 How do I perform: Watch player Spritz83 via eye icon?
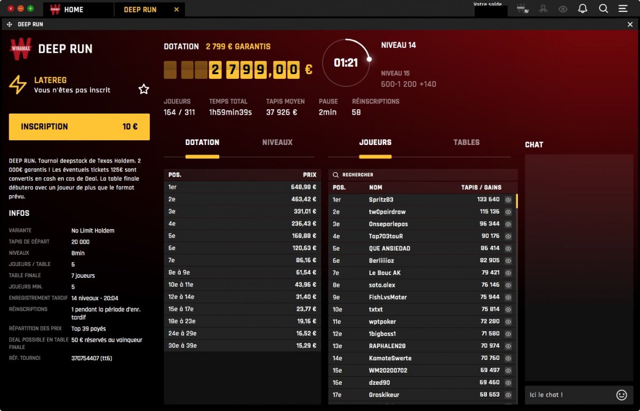(508, 200)
